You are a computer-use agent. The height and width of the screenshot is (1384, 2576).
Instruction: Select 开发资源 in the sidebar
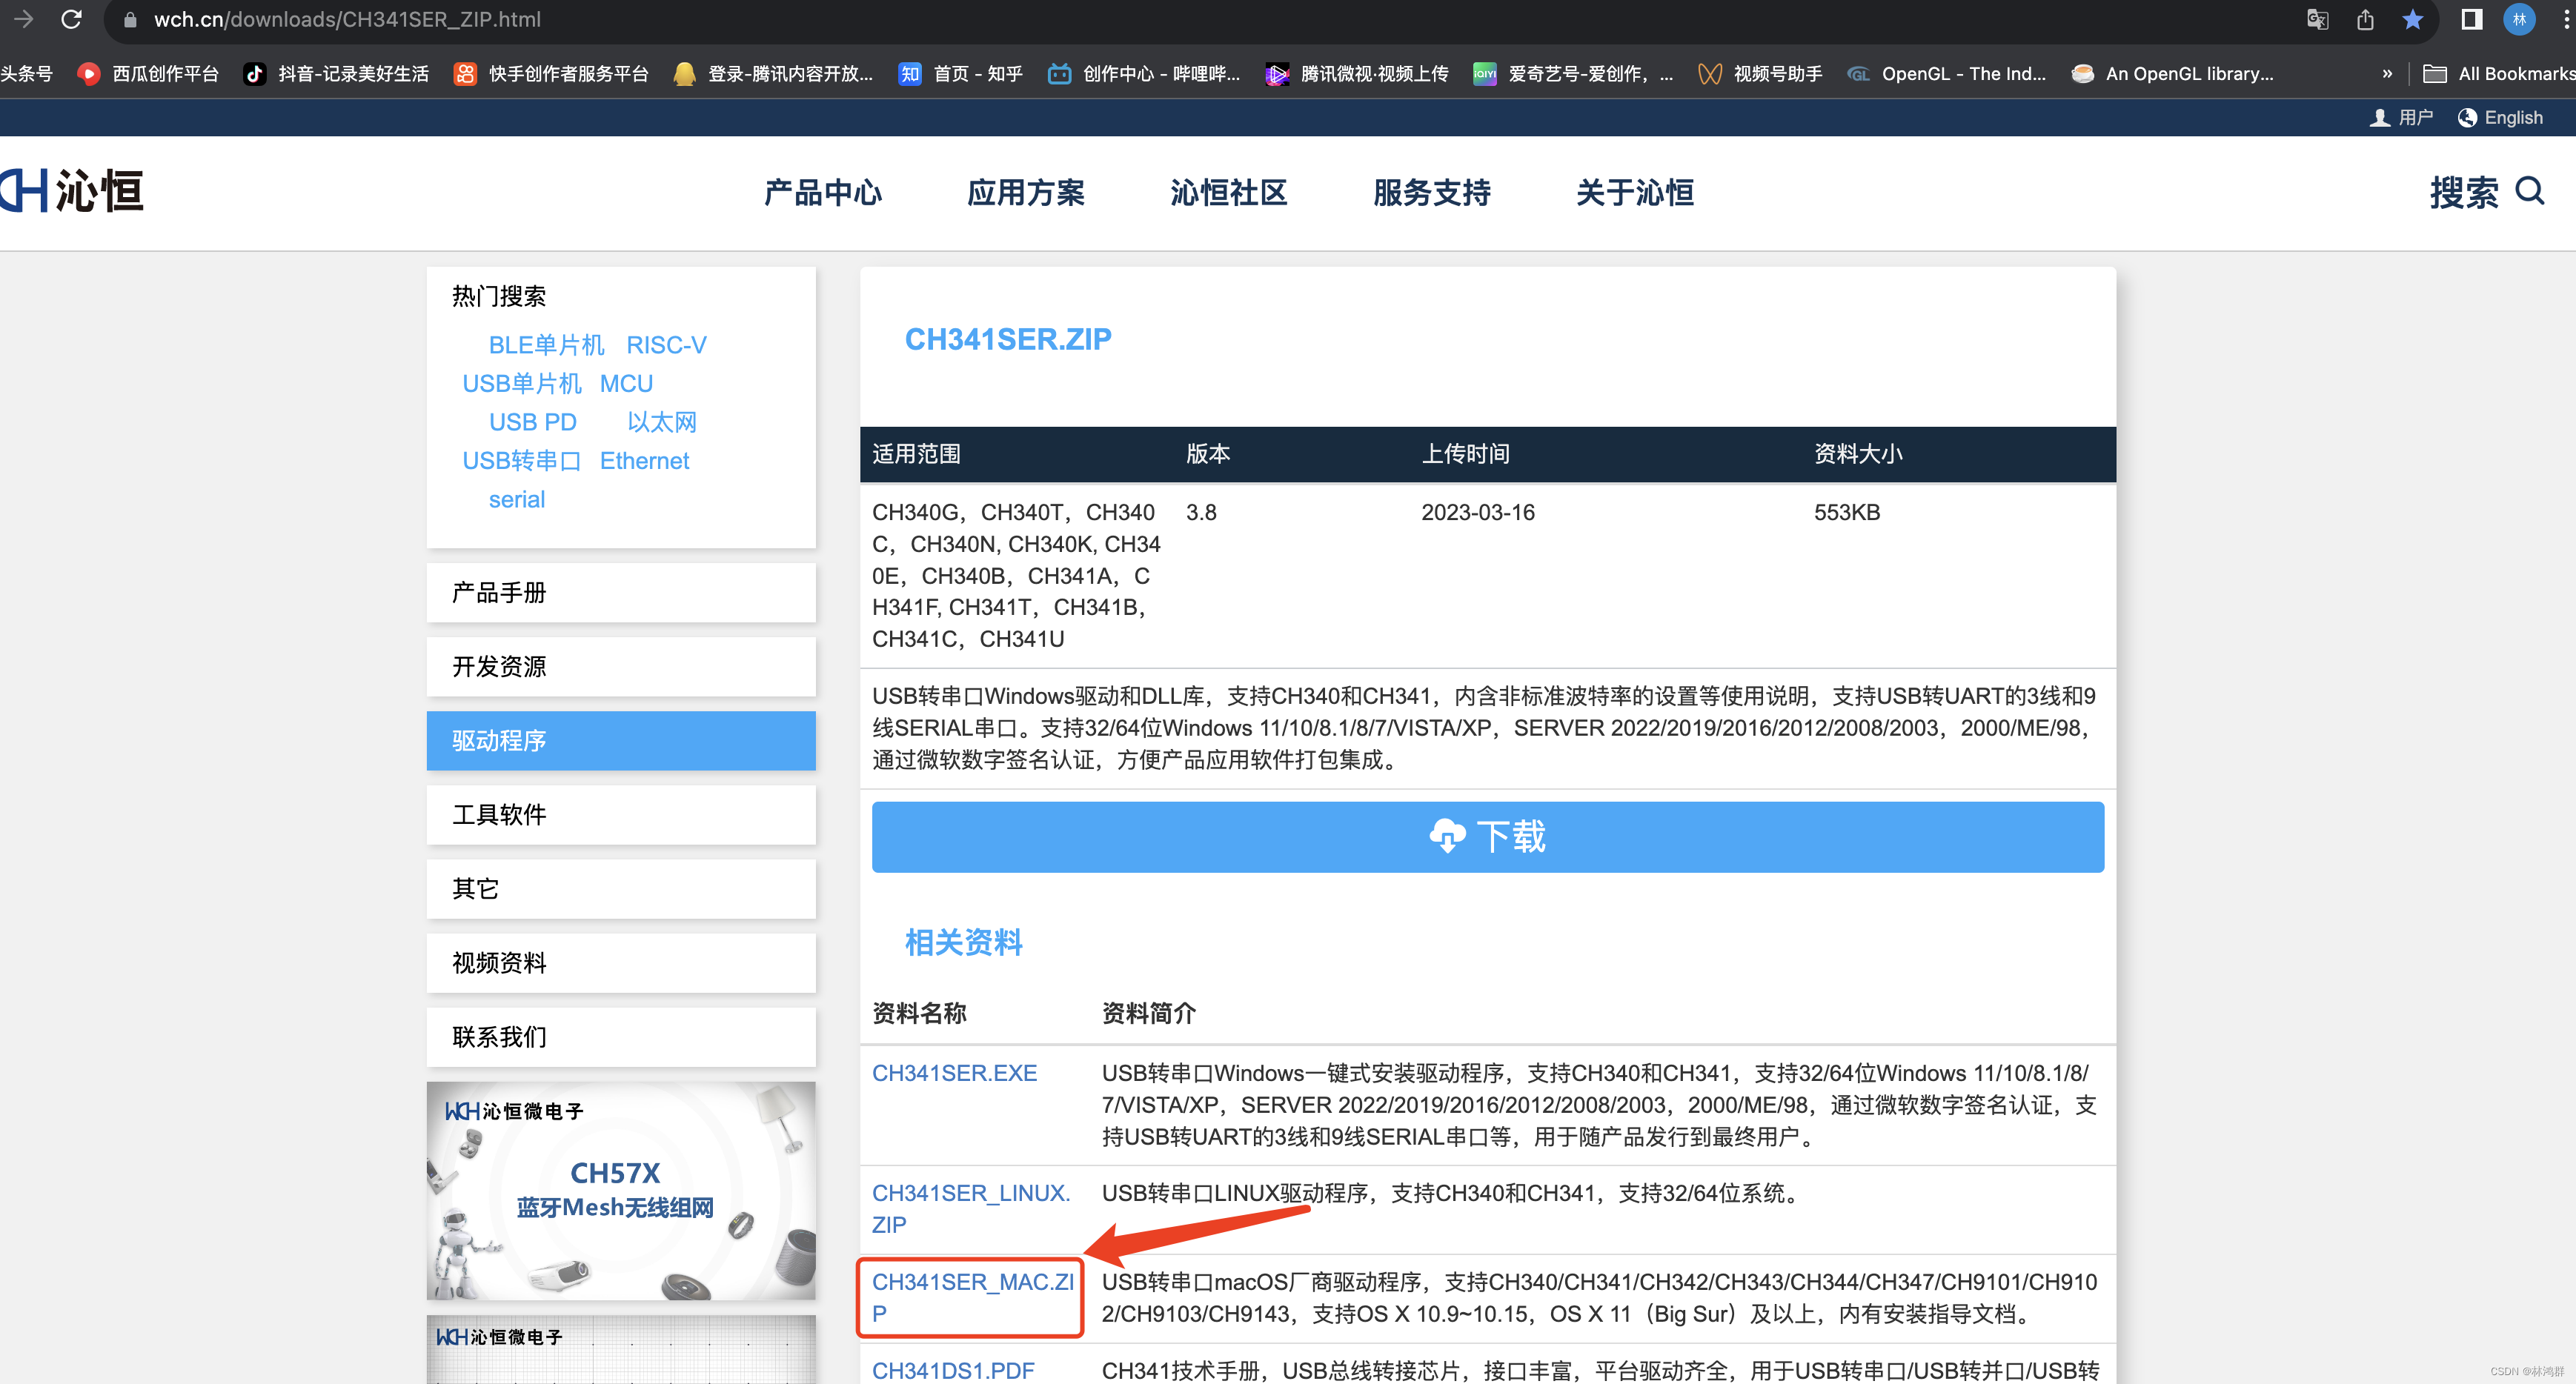tap(621, 667)
